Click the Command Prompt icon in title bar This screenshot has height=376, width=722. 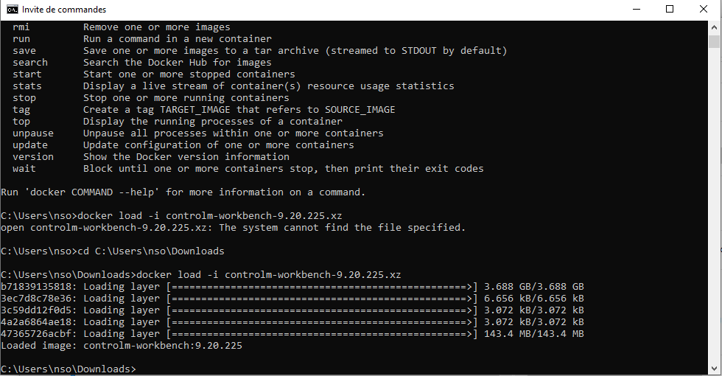click(x=12, y=9)
